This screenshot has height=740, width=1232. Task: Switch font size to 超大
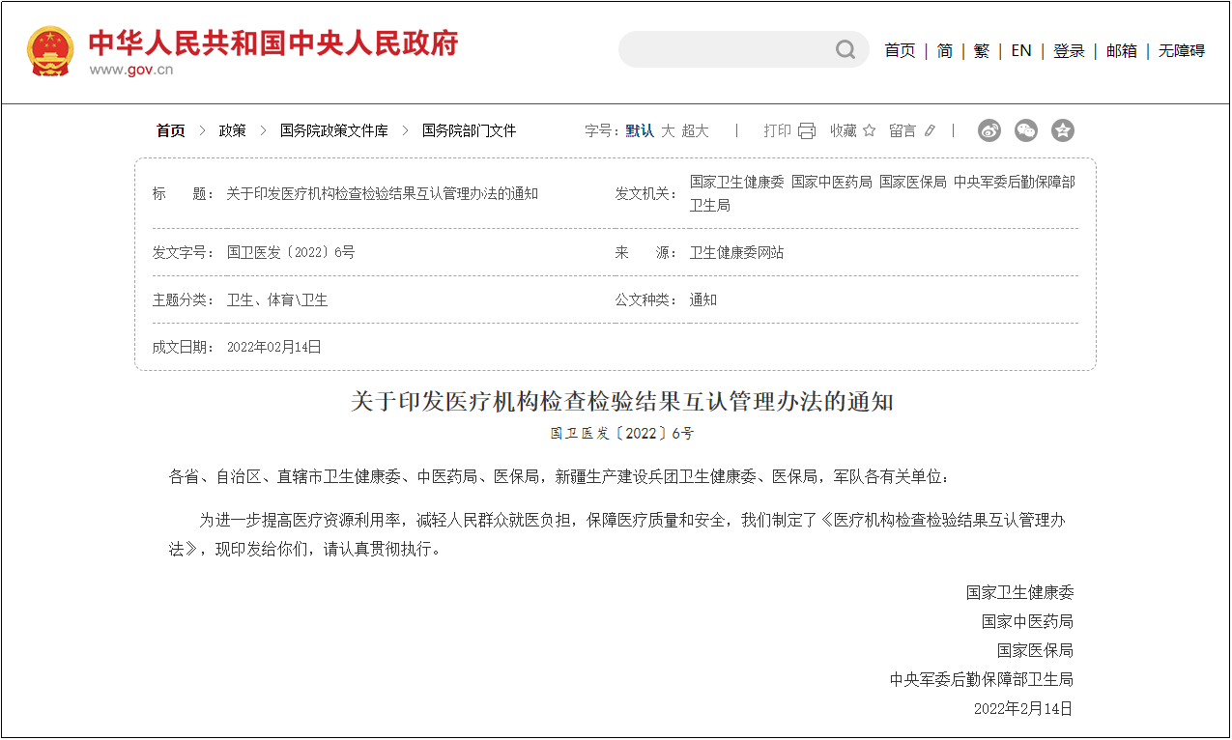pyautogui.click(x=695, y=130)
